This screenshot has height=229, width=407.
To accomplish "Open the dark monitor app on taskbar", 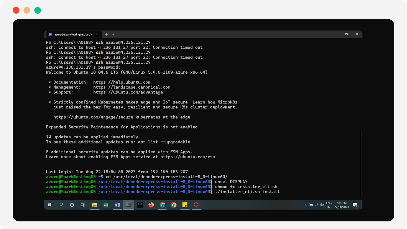I will point(140,205).
